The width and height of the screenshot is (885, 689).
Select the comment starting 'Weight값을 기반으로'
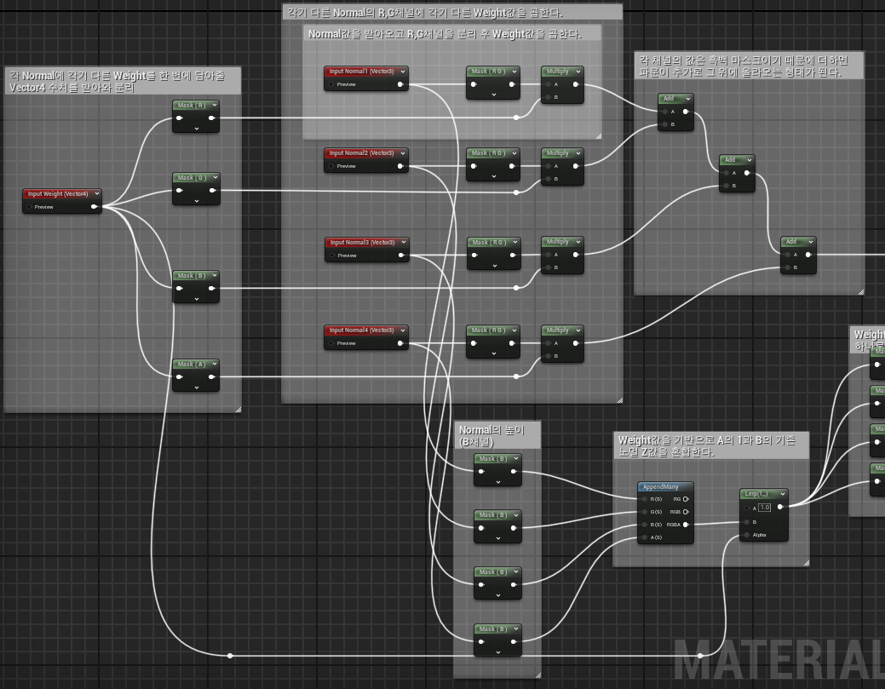pos(710,445)
